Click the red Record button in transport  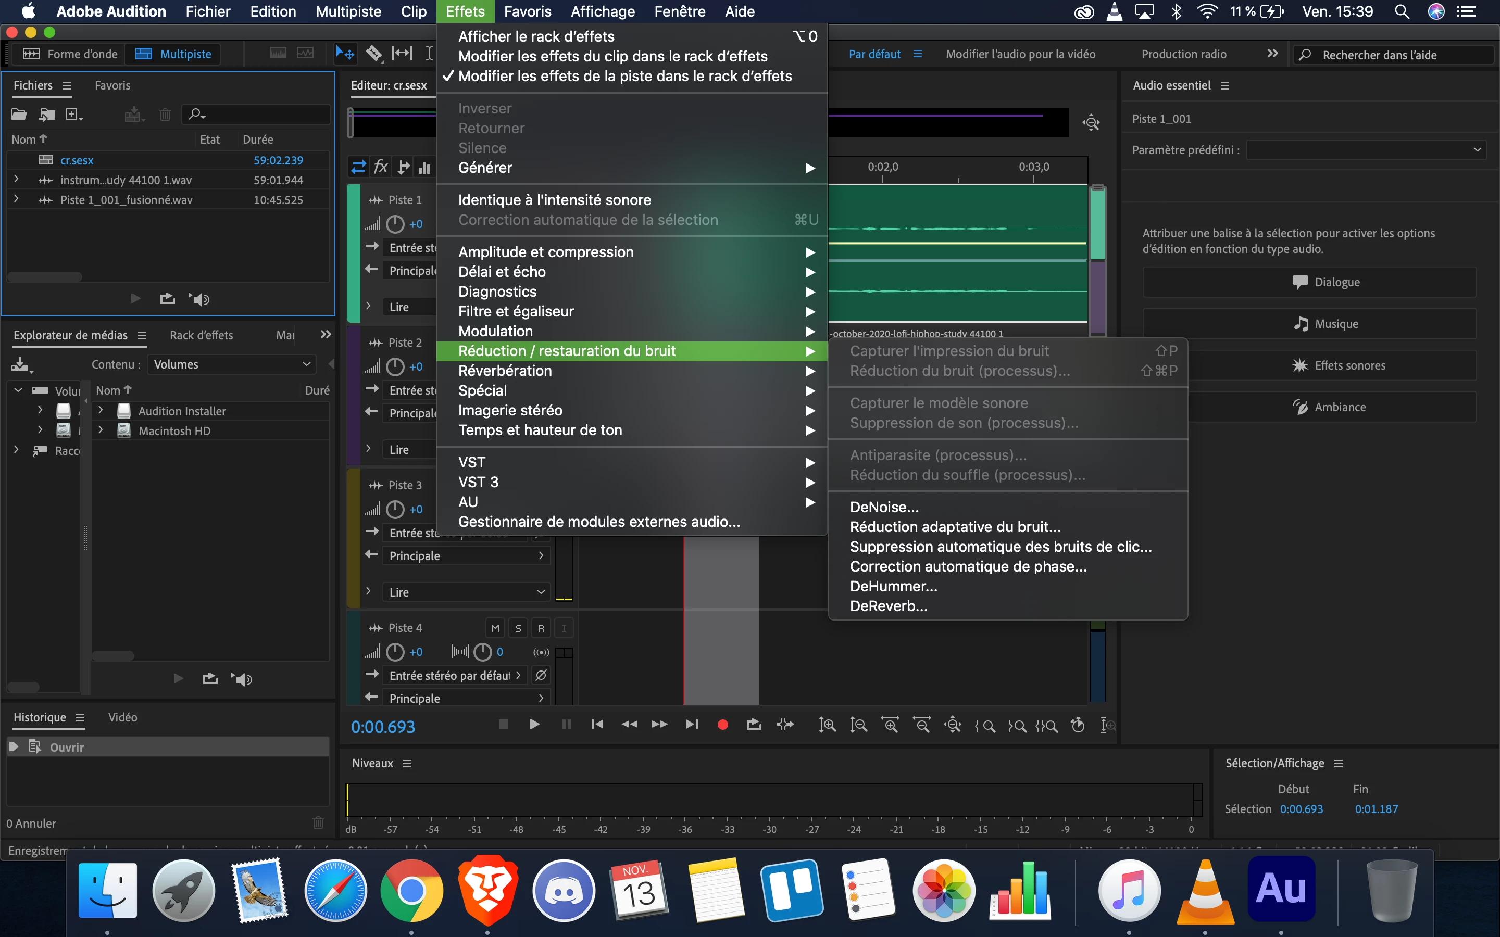tap(722, 725)
